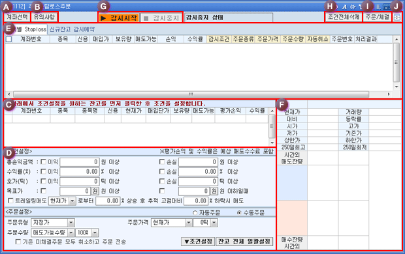
Task: Click the 호가(틱) 손실 tick field
Action: tap(198, 182)
